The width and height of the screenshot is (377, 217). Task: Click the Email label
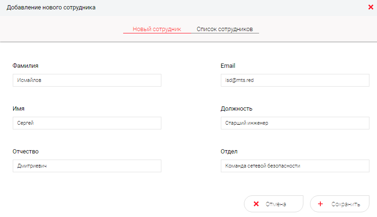click(228, 66)
